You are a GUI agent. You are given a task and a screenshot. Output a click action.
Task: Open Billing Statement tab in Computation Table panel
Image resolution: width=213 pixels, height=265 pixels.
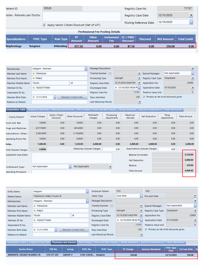[x=128, y=110]
